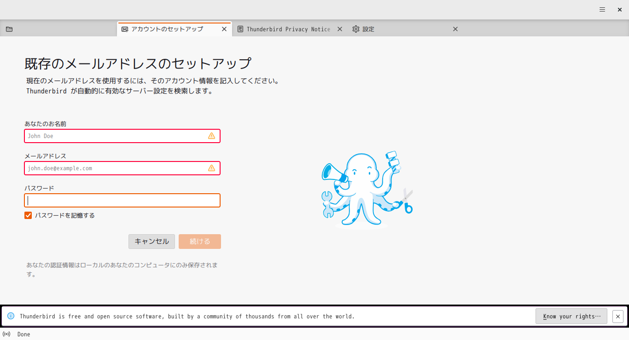Click the 続ける (Continue) button
This screenshot has width=629, height=340.
click(x=199, y=241)
